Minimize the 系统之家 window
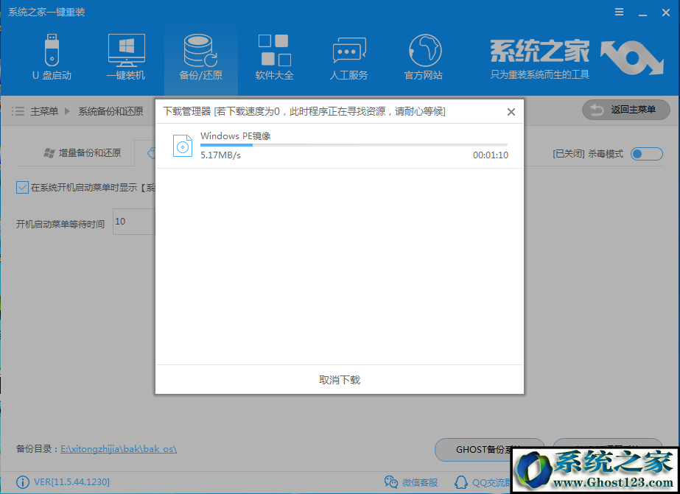This screenshot has height=494, width=680. tap(642, 13)
